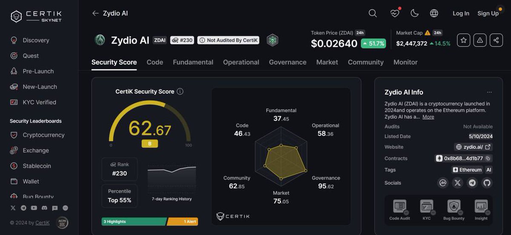The width and height of the screenshot is (511, 235).
Task: Open Cryptocurrency leaderboard
Action: [37, 135]
